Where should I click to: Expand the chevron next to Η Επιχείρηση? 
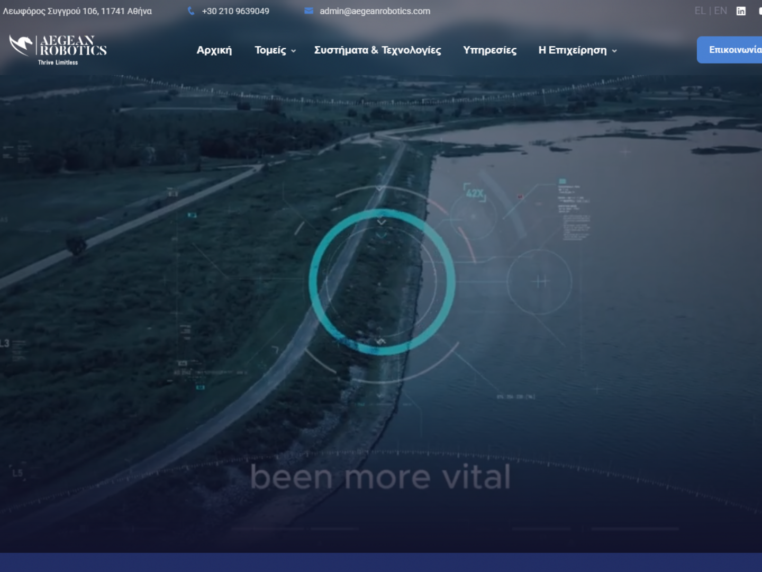(x=614, y=51)
